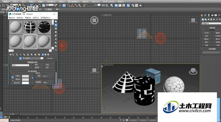Viewport: 221px width, 122px height.
Task: Select the Move transform tool
Action: point(60,5)
